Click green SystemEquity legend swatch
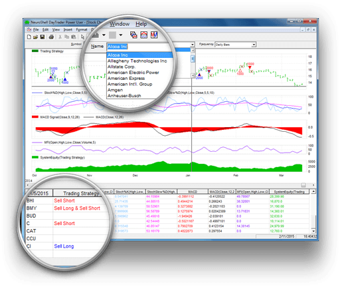Viewport: 340px width, 287px height. (x=35, y=157)
